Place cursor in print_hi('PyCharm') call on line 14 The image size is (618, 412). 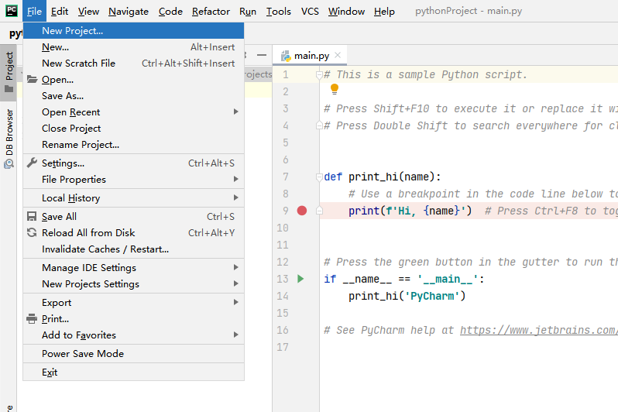tap(407, 296)
